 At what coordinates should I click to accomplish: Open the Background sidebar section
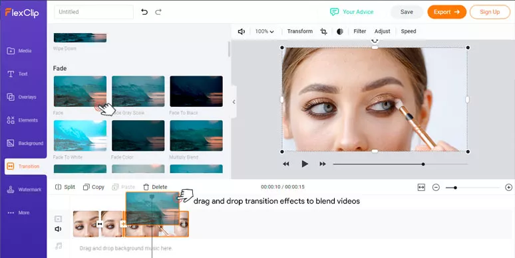(25, 143)
